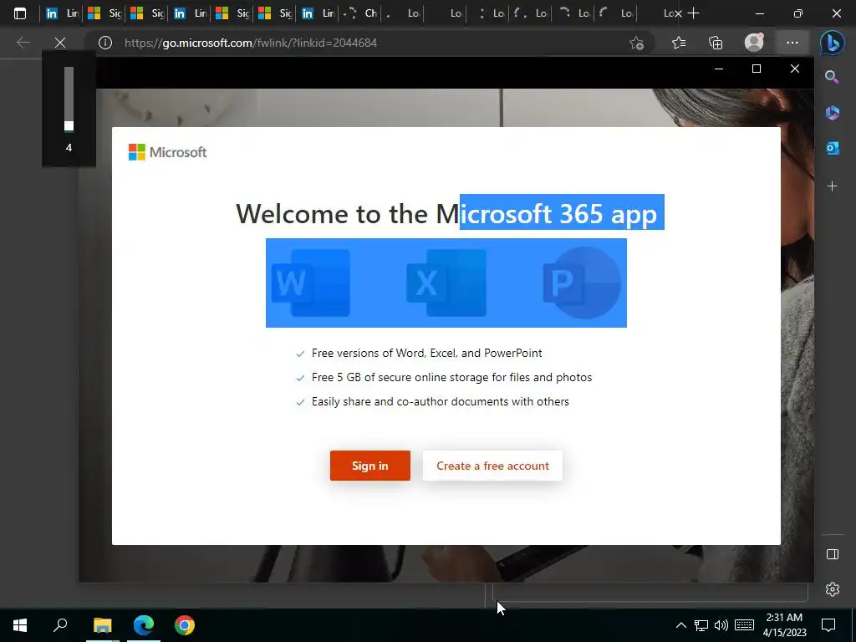Viewport: 856px width, 642px height.
Task: Click the Microsoft logo
Action: pos(167,152)
